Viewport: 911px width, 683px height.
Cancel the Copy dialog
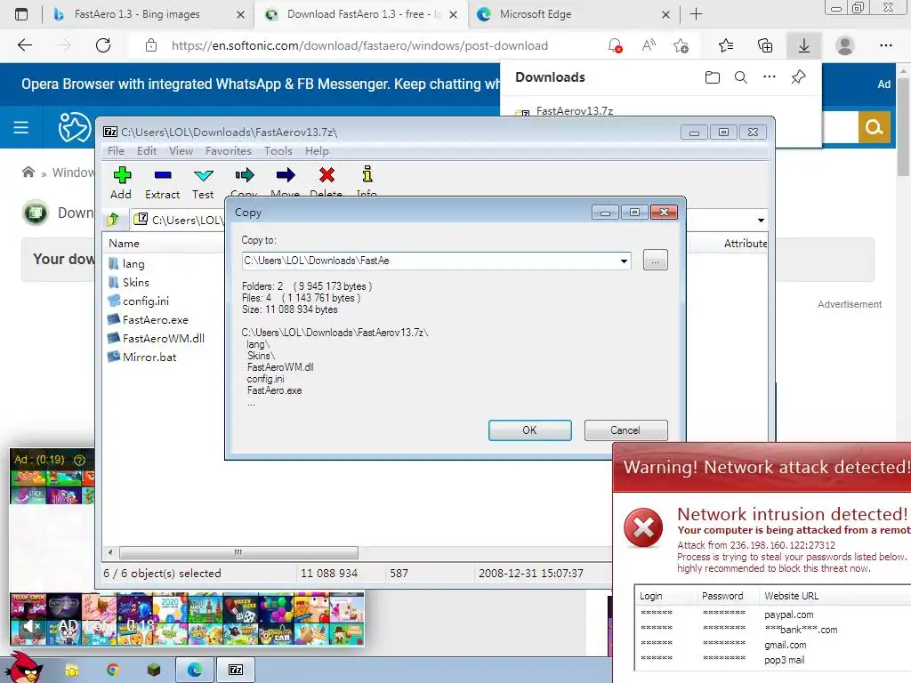click(625, 430)
